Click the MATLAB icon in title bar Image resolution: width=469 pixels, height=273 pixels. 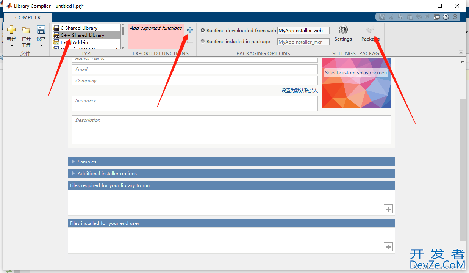pos(8,6)
